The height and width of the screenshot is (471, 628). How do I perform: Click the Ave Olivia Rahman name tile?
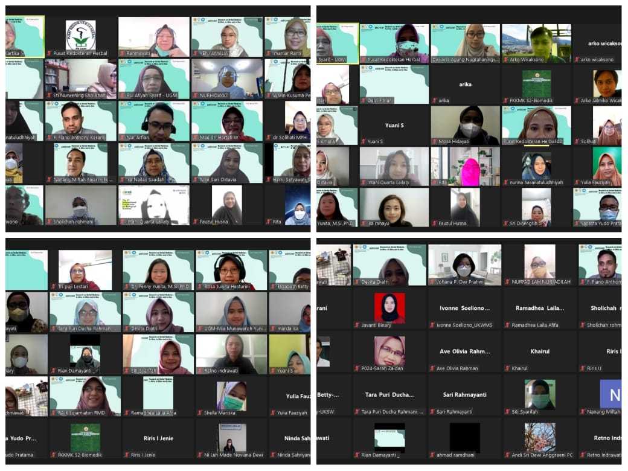tap(464, 352)
